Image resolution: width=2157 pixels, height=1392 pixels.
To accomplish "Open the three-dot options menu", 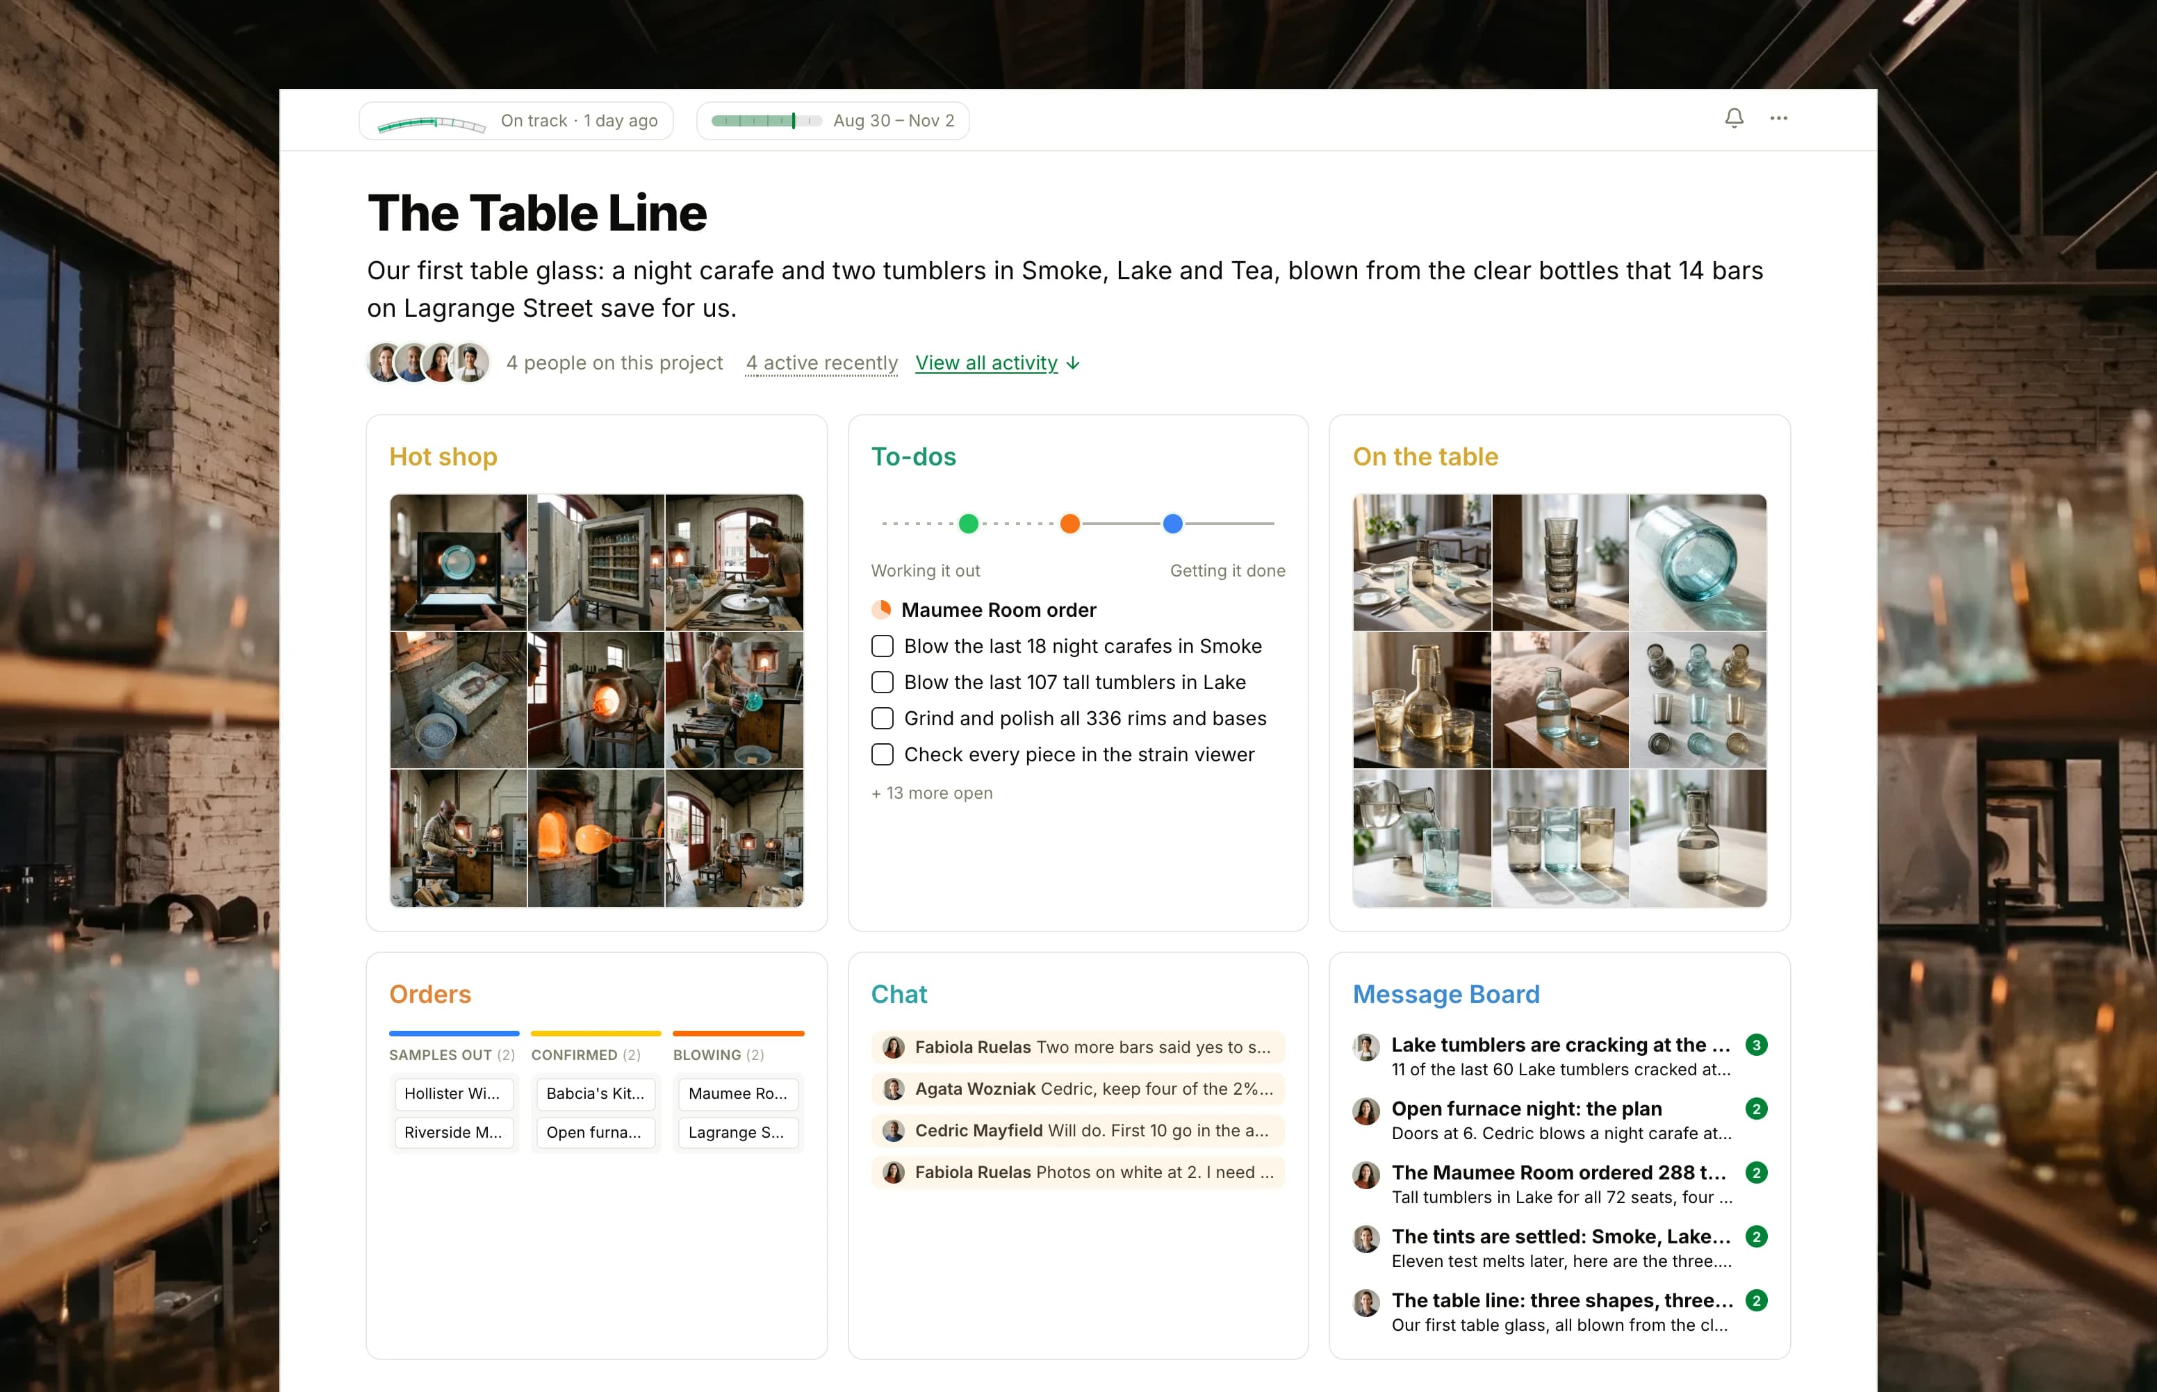I will point(1778,118).
